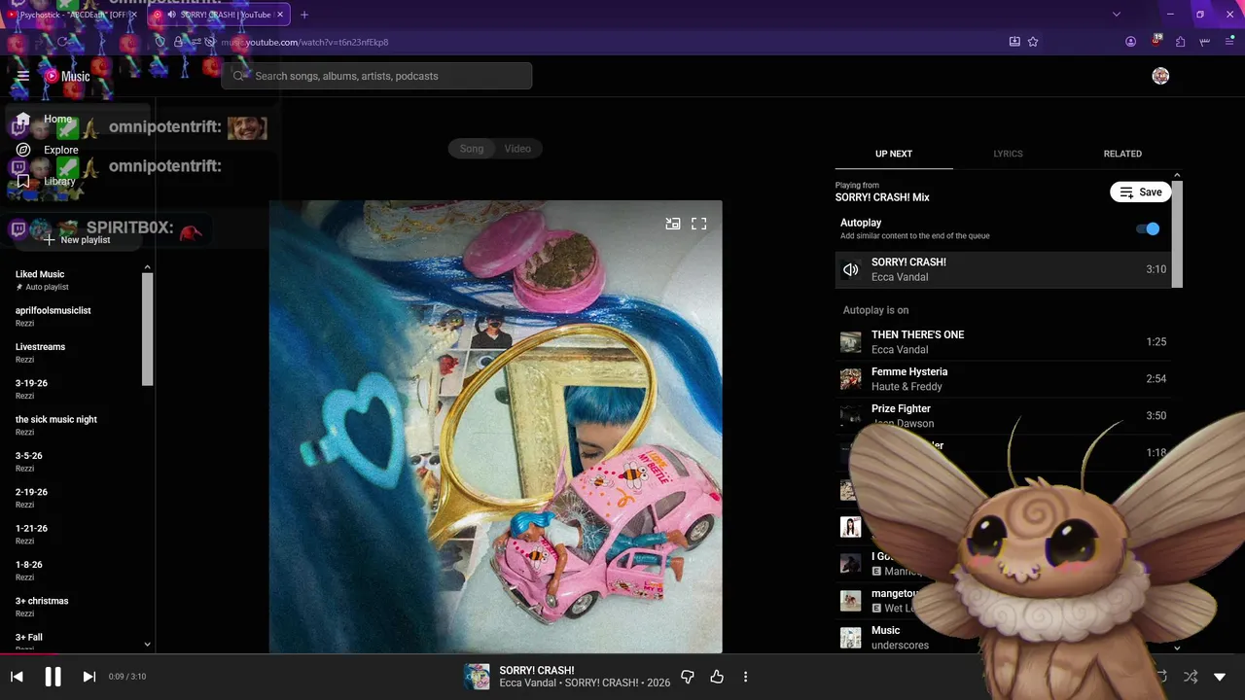Open the more actions menu in player bar
The height and width of the screenshot is (700, 1245).
(x=746, y=677)
